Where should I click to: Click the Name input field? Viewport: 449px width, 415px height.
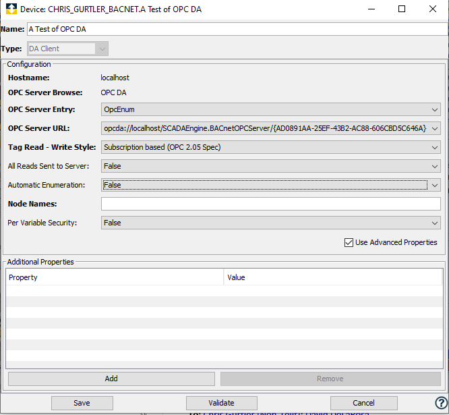tap(236, 29)
